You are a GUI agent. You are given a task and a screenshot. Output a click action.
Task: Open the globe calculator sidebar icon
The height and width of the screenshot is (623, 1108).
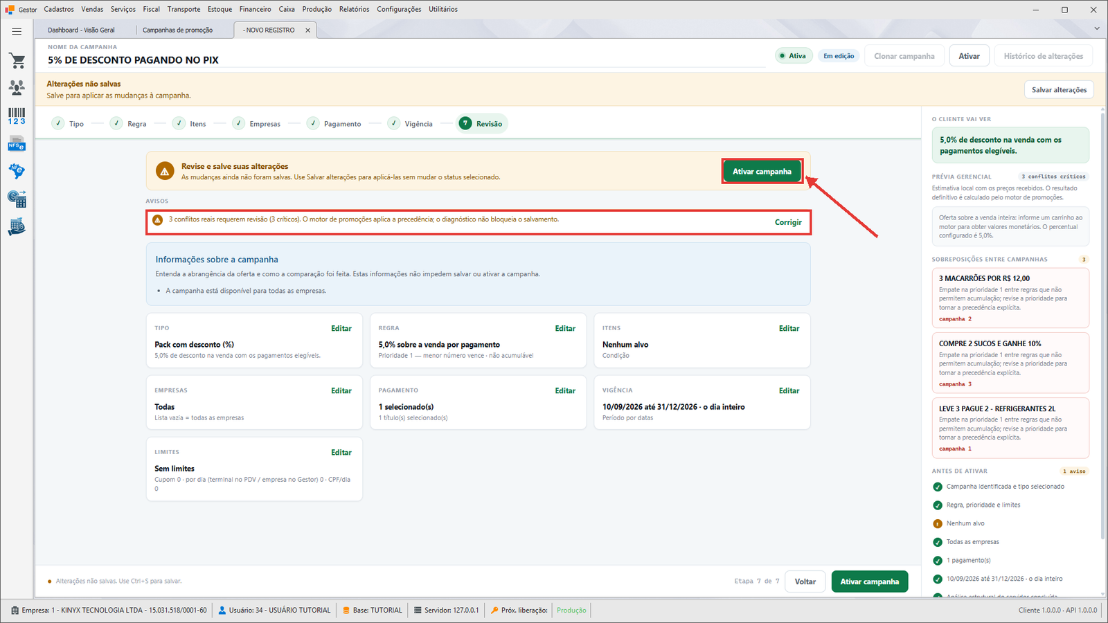(17, 199)
